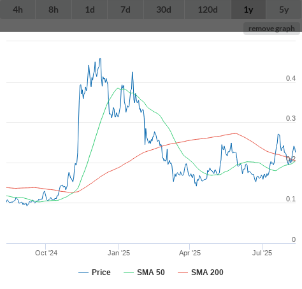Screen dimensions: 302x289
Task: Select the 30d range tab
Action: click(164, 10)
